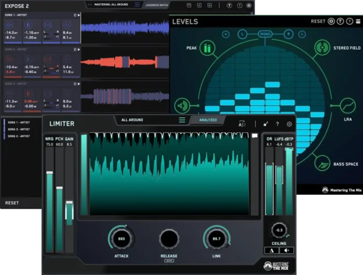Toggle the M mid channel in Levels
Screen dimensions: 363x275
point(226,34)
